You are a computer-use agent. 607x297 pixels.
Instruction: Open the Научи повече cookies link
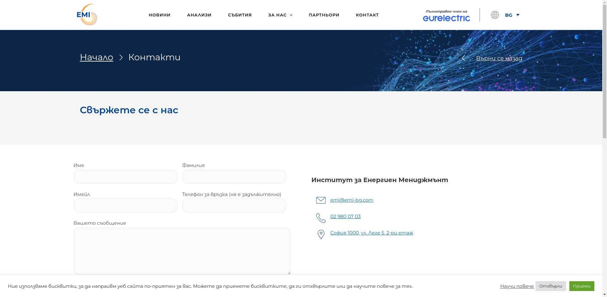pyautogui.click(x=517, y=286)
